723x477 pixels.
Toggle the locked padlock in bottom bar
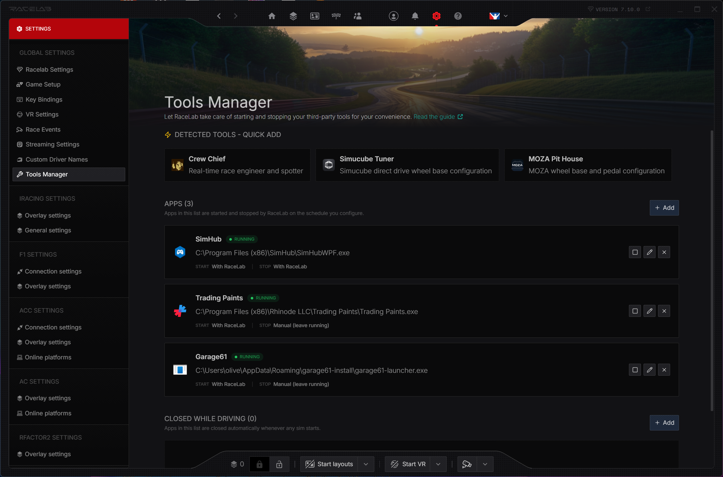(x=259, y=464)
